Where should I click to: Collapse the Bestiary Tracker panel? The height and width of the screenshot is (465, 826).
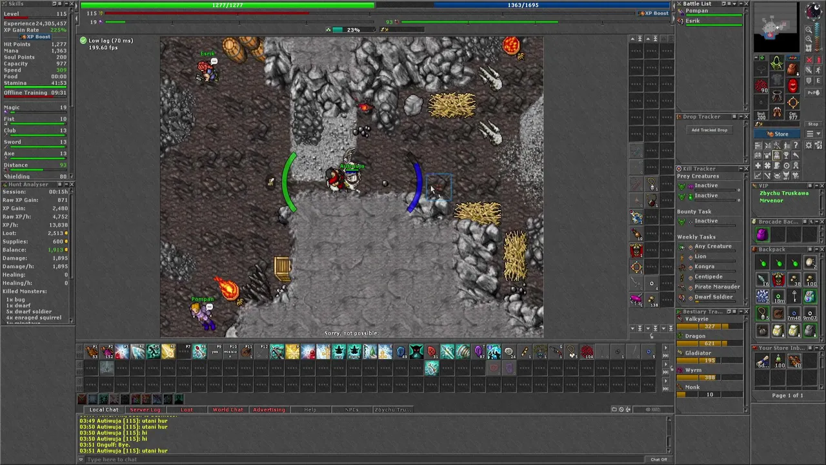point(741,311)
